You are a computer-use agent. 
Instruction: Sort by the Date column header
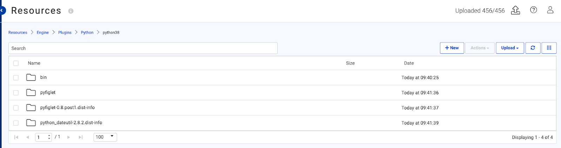(409, 63)
